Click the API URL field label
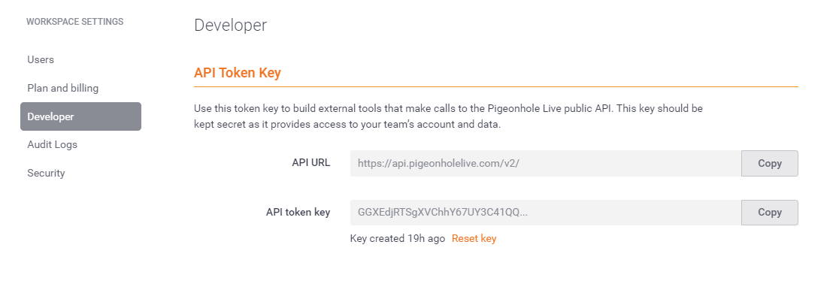This screenshot has width=839, height=287. (x=311, y=162)
